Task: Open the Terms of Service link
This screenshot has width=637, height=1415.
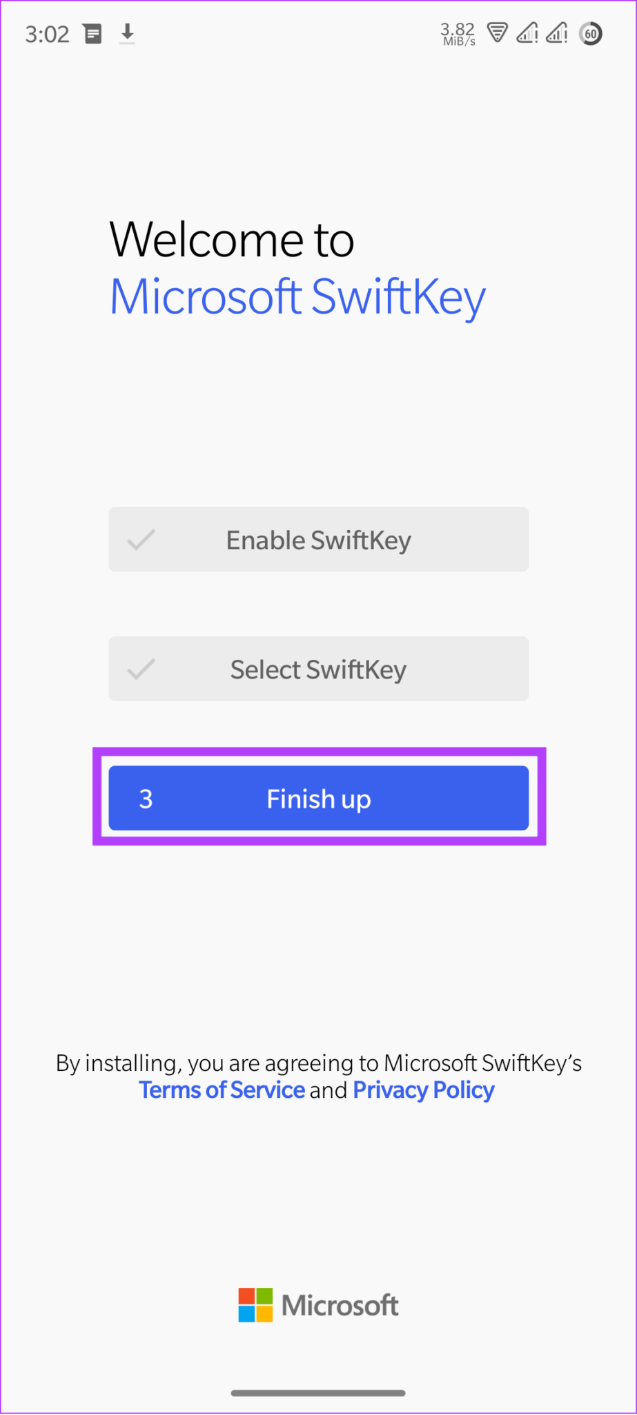Action: [222, 1090]
